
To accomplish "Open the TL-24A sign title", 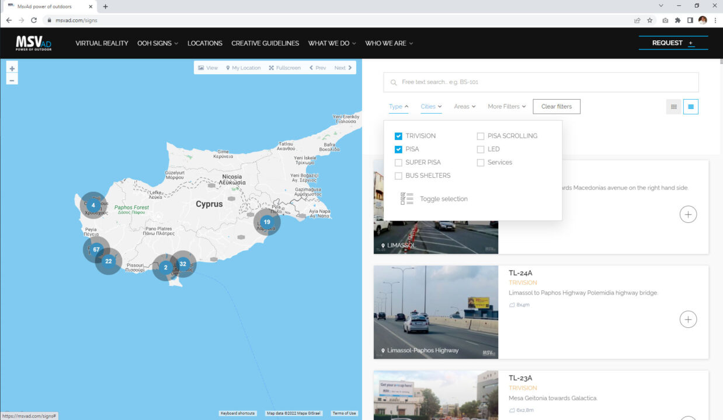I will 520,273.
